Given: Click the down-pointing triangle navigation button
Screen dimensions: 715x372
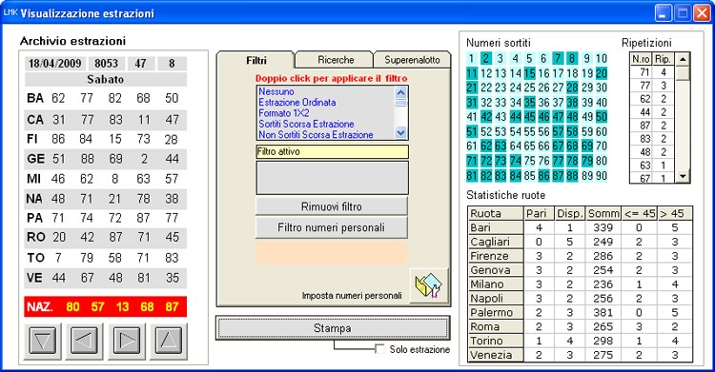Looking at the screenshot, I should point(43,340).
